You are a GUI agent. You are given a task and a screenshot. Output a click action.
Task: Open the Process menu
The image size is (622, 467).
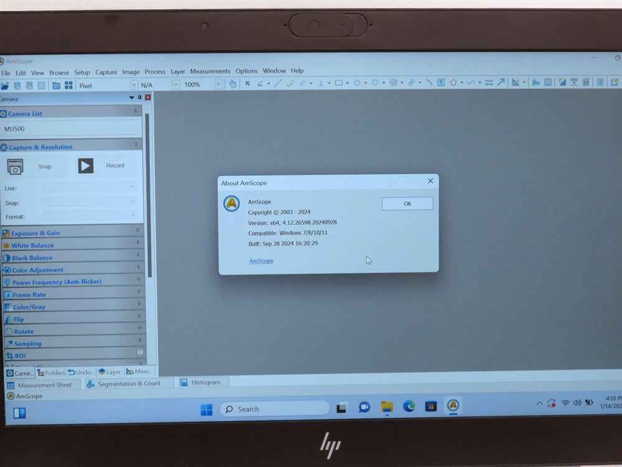155,72
